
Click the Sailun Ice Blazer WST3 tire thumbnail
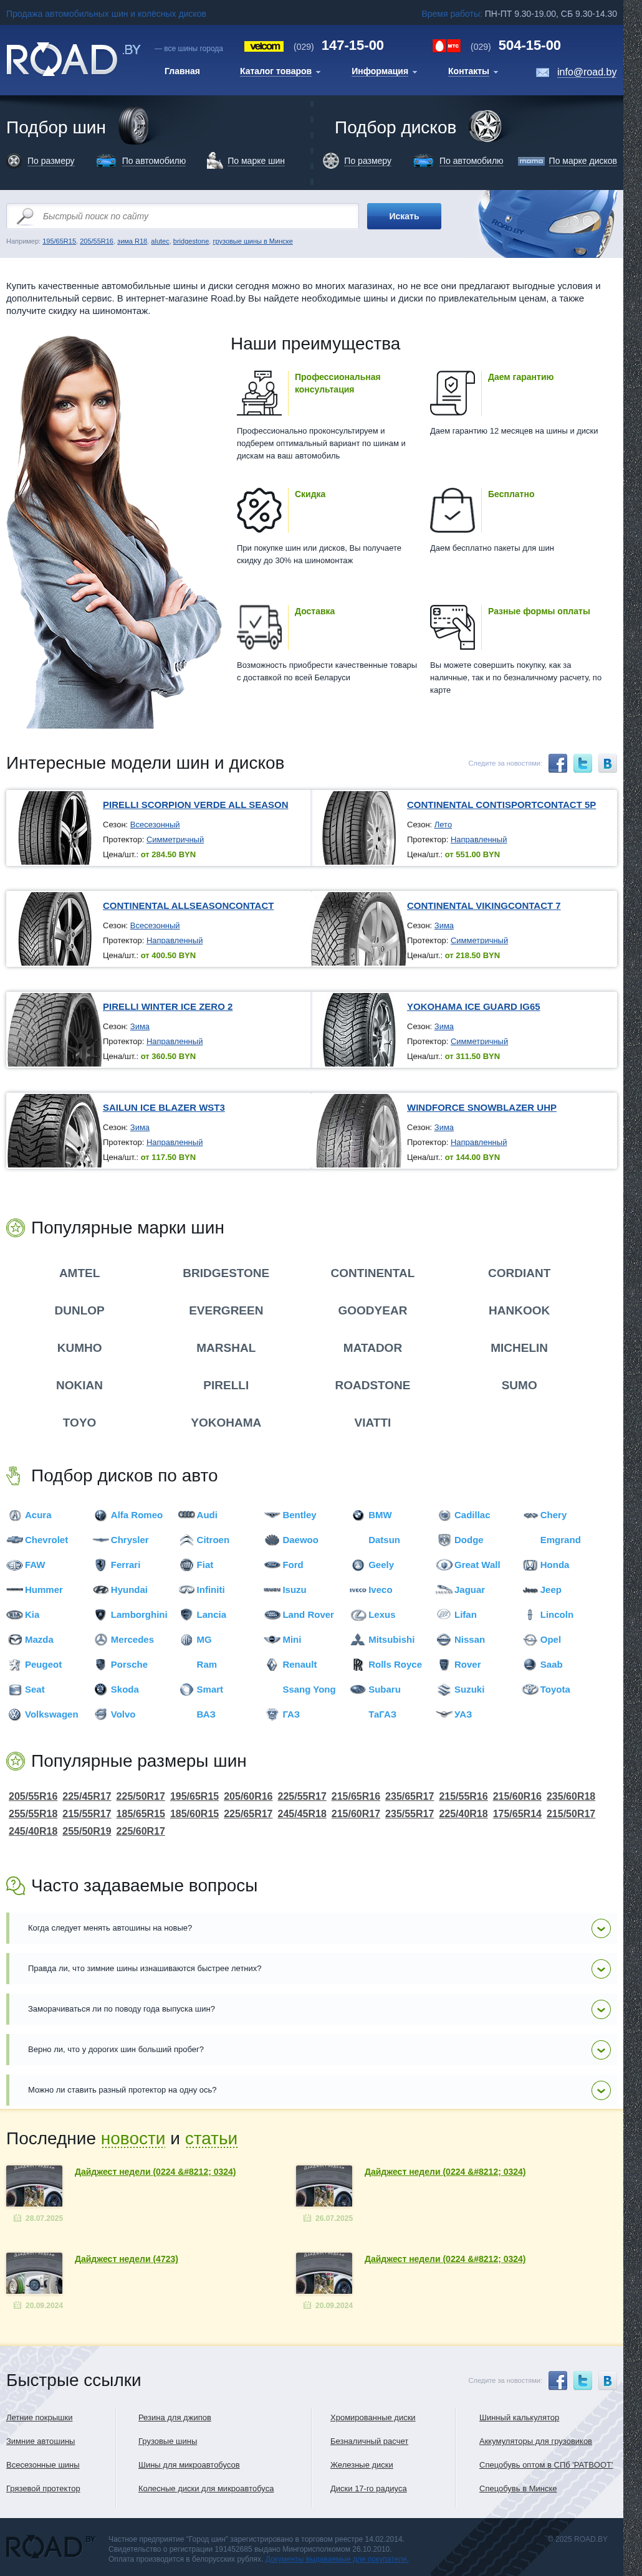coord(54,1131)
